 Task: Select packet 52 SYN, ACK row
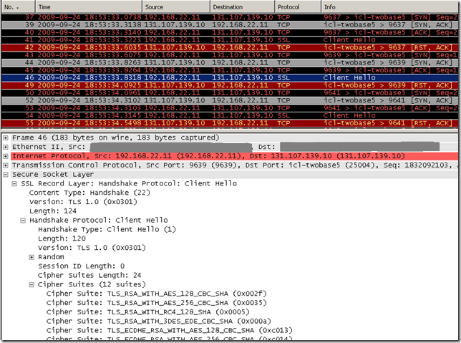click(230, 100)
